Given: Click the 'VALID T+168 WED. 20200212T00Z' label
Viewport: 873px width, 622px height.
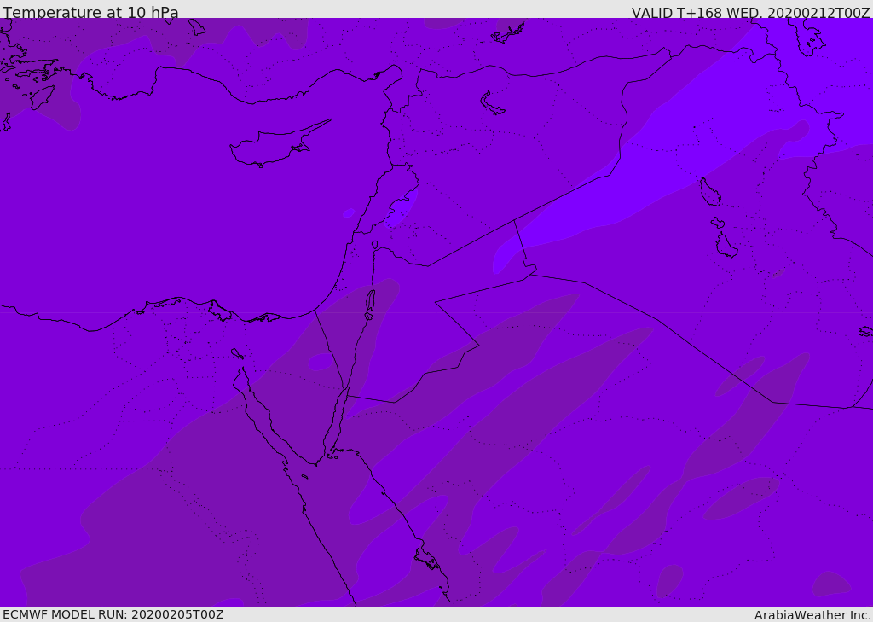Looking at the screenshot, I should tap(750, 13).
